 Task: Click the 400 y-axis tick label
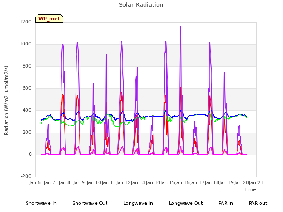[27, 110]
